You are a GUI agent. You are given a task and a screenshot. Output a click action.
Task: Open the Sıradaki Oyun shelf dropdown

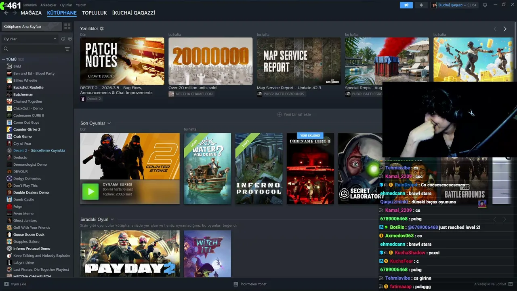point(112,219)
